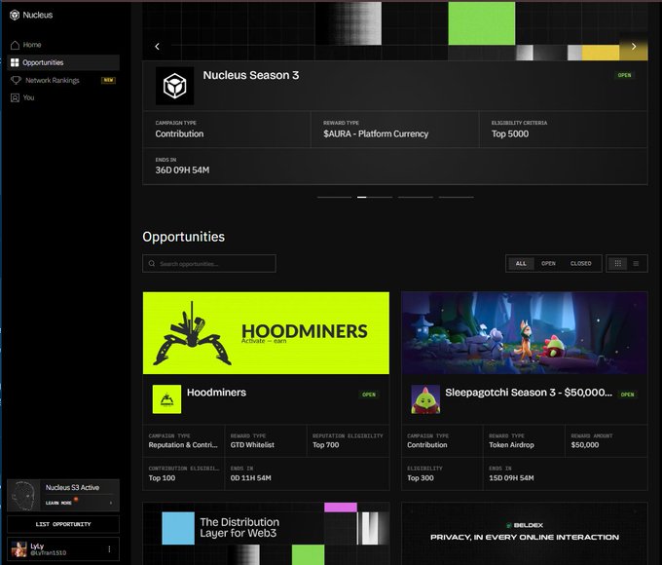Select the third carousel indicator
Screen dimensions: 662x565
click(x=416, y=197)
